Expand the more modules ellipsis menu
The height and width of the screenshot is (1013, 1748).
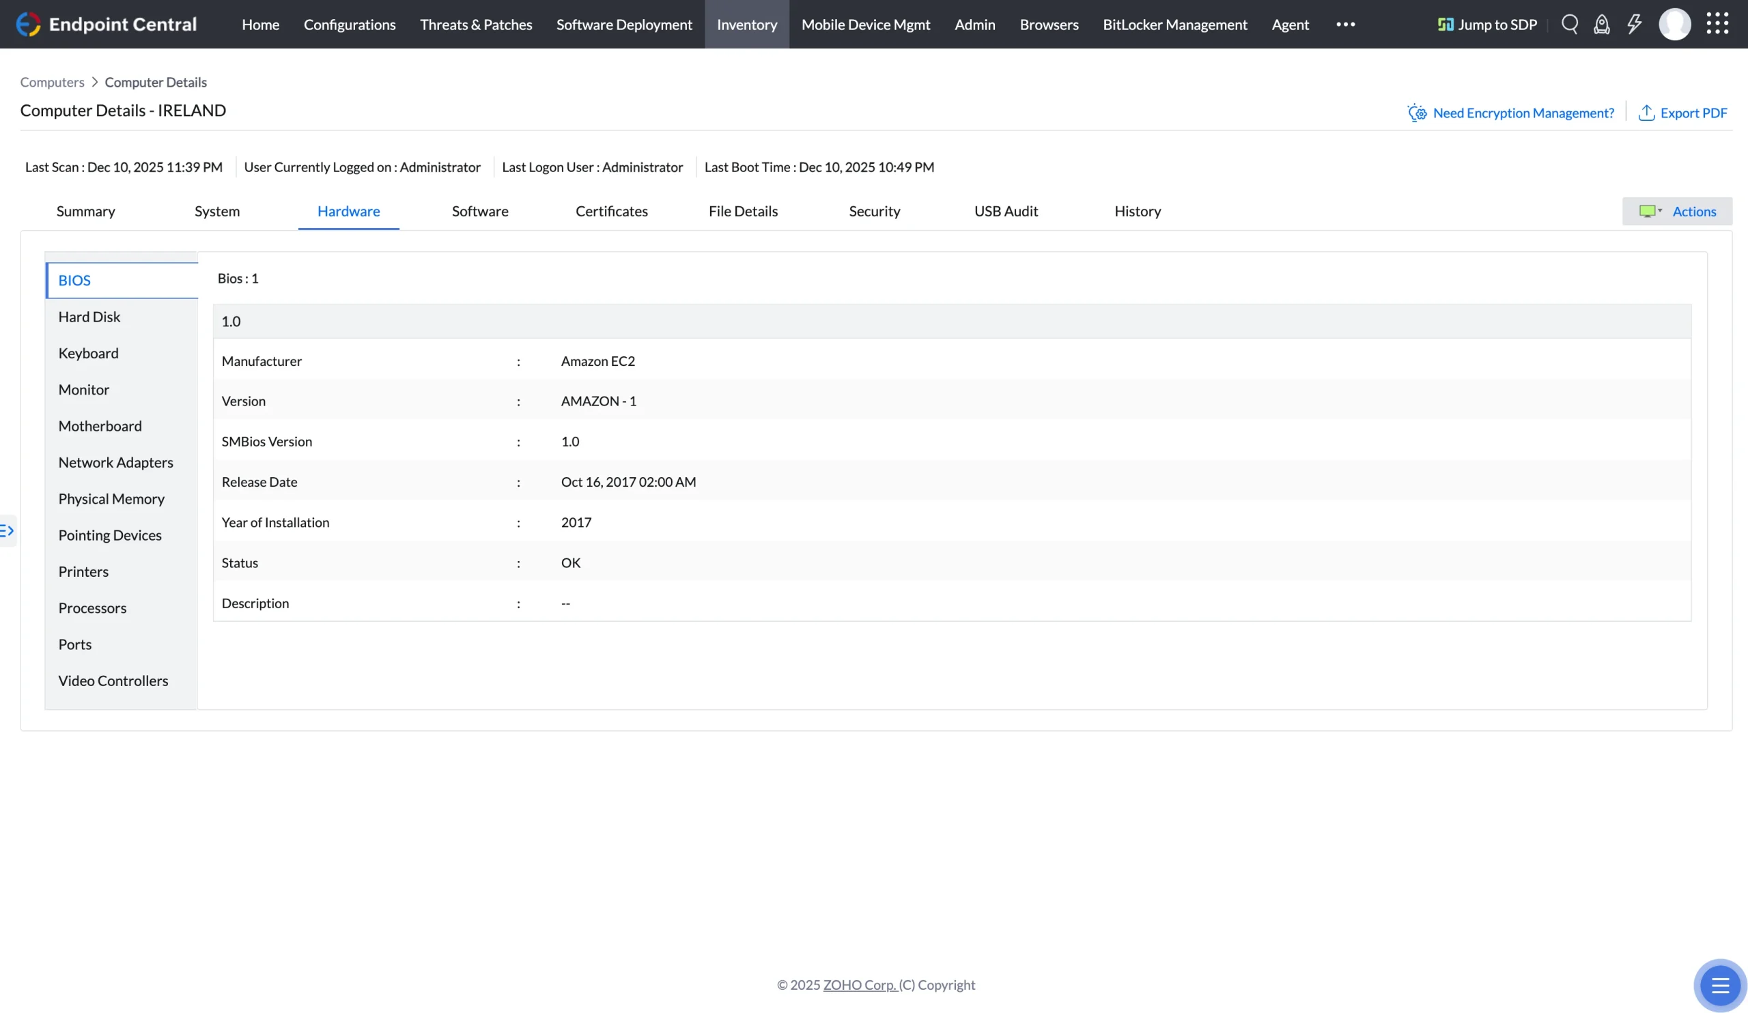coord(1346,25)
